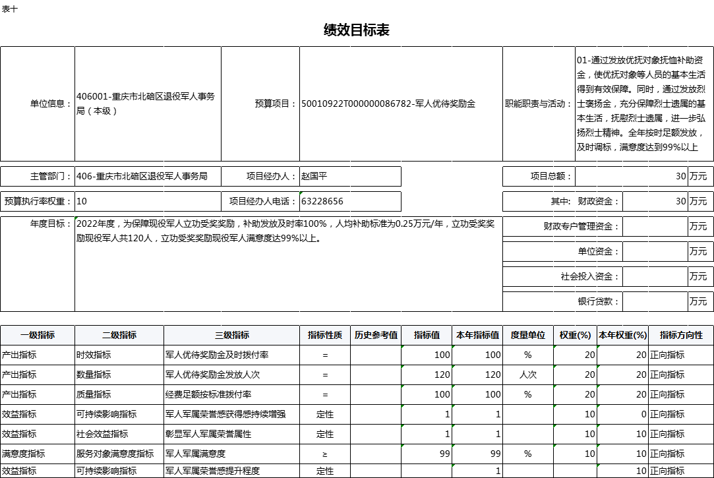This screenshot has width=714, height=478.
Task: Click the 人次 unit cell
Action: point(528,374)
